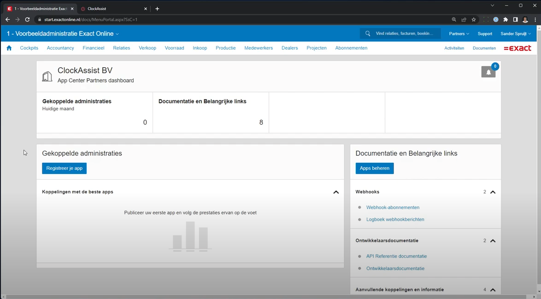The width and height of the screenshot is (541, 299).
Task: Collapse the Ontwikkelaarsdocumentatie section
Action: (493, 241)
